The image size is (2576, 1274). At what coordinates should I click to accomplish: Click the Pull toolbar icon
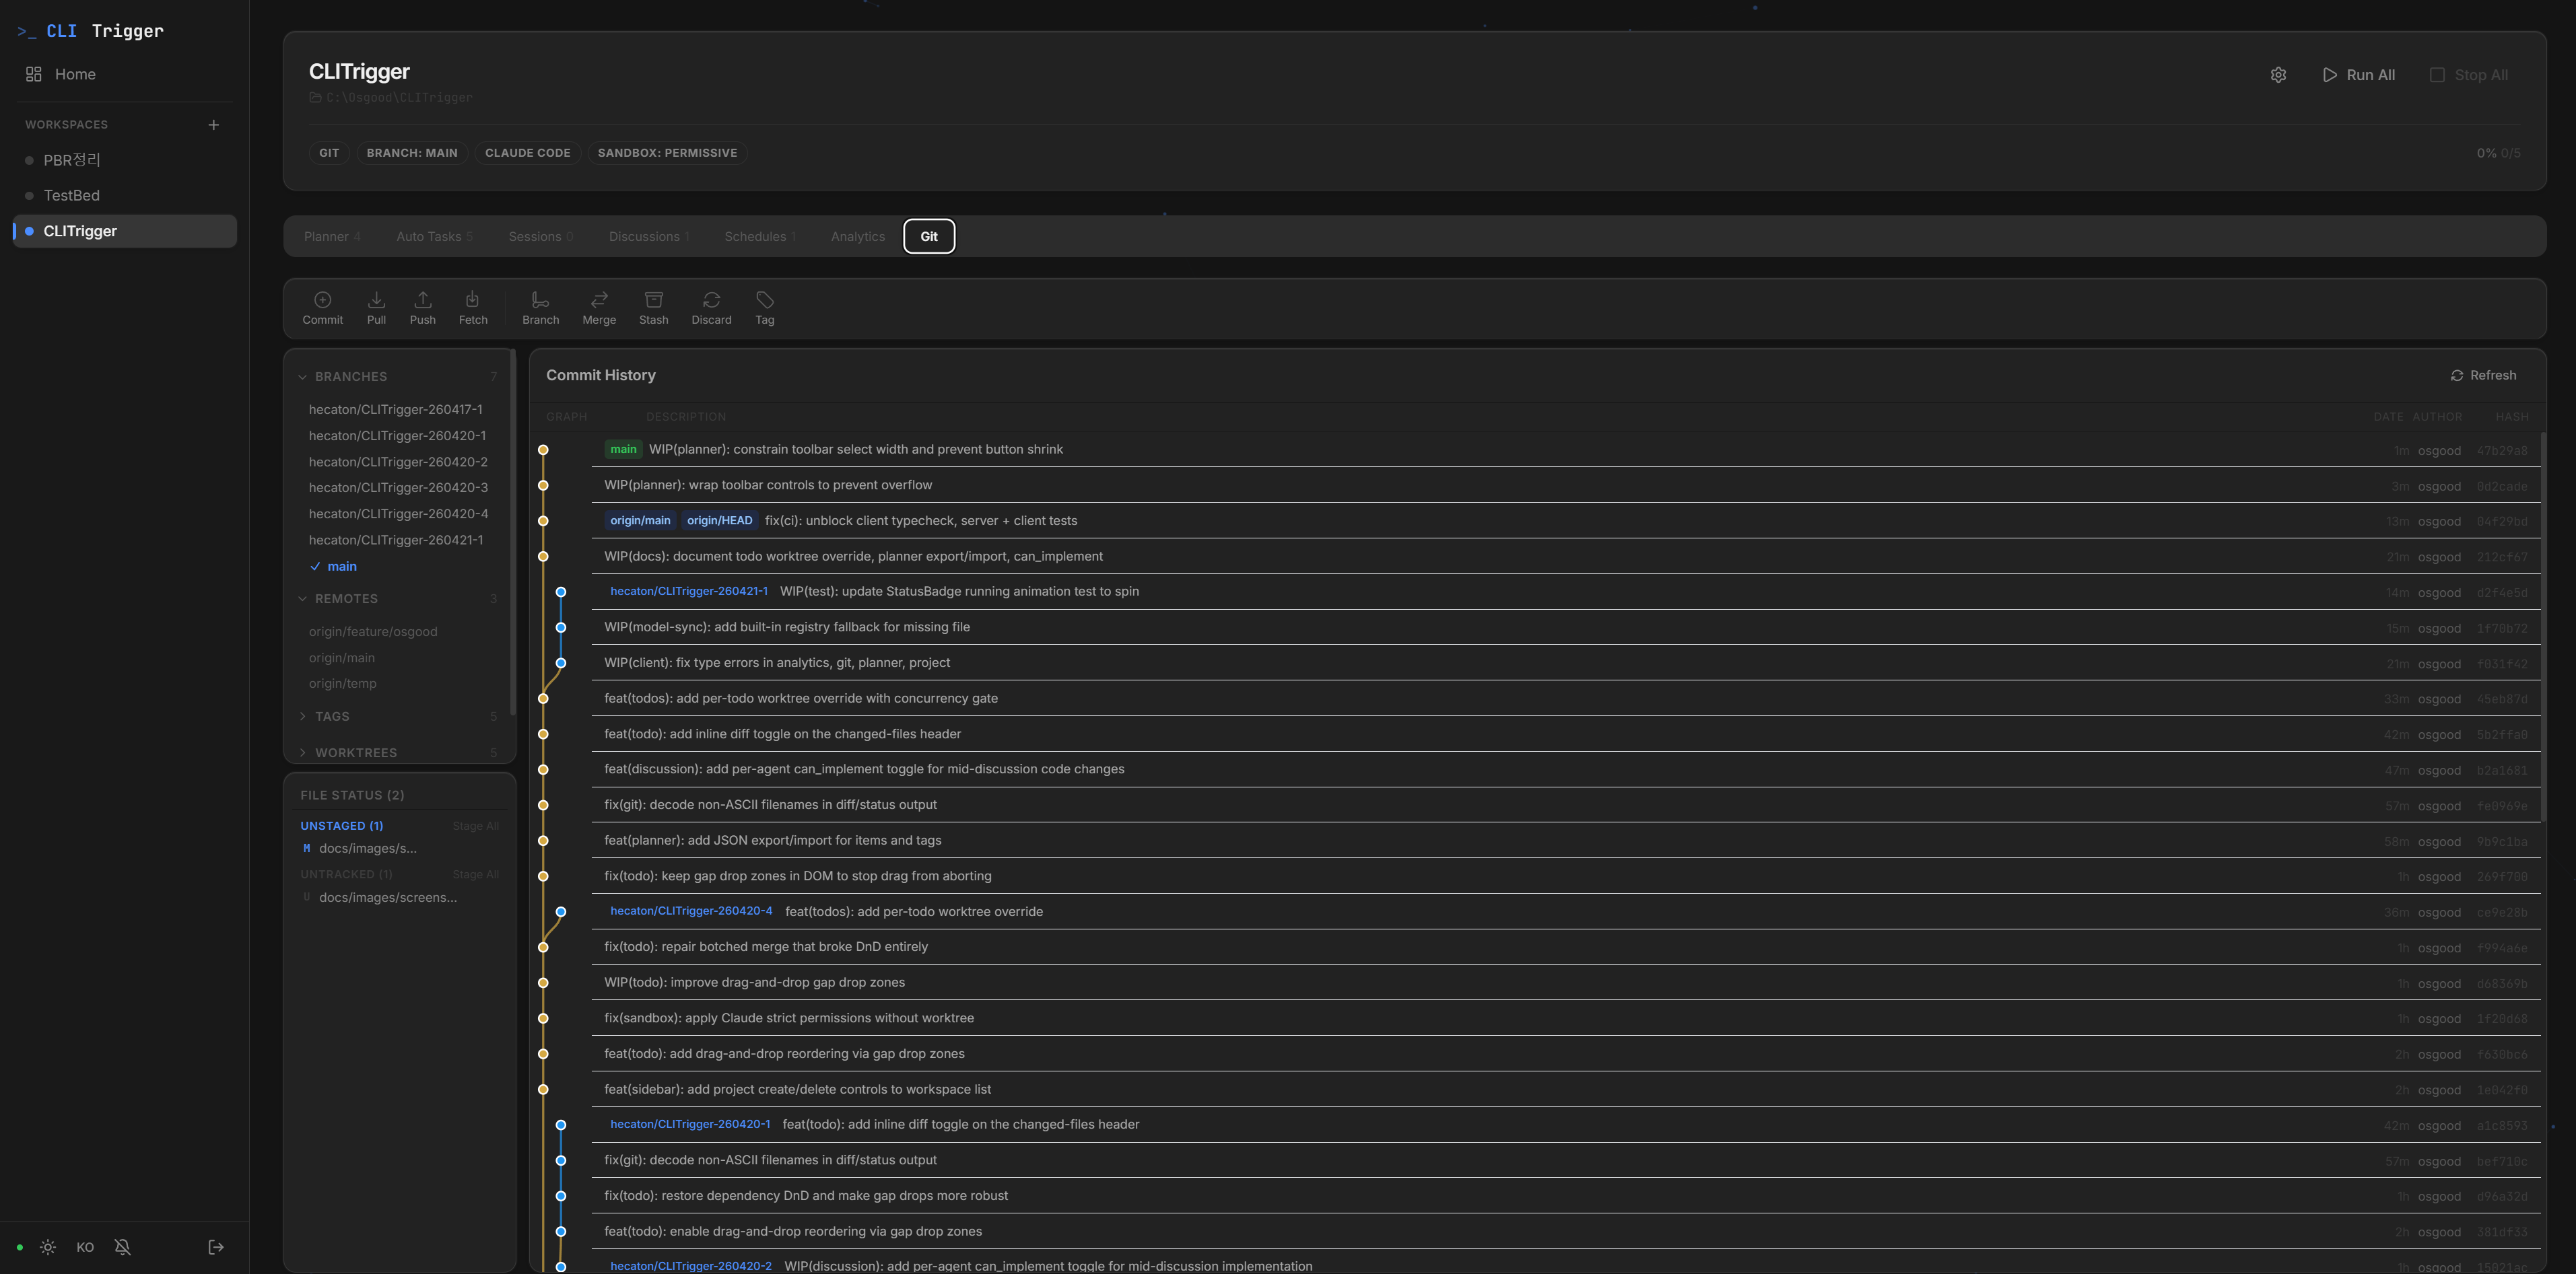376,308
